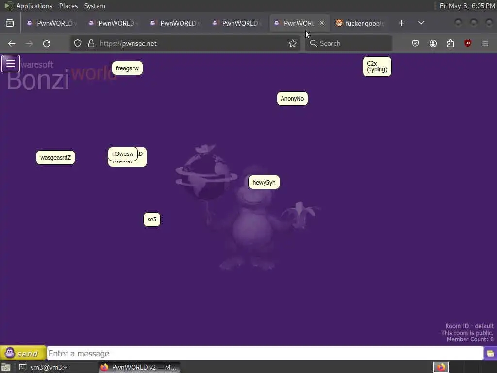Open the uBlock Origin extension icon
Viewport: 497px width, 373px height.
click(468, 43)
